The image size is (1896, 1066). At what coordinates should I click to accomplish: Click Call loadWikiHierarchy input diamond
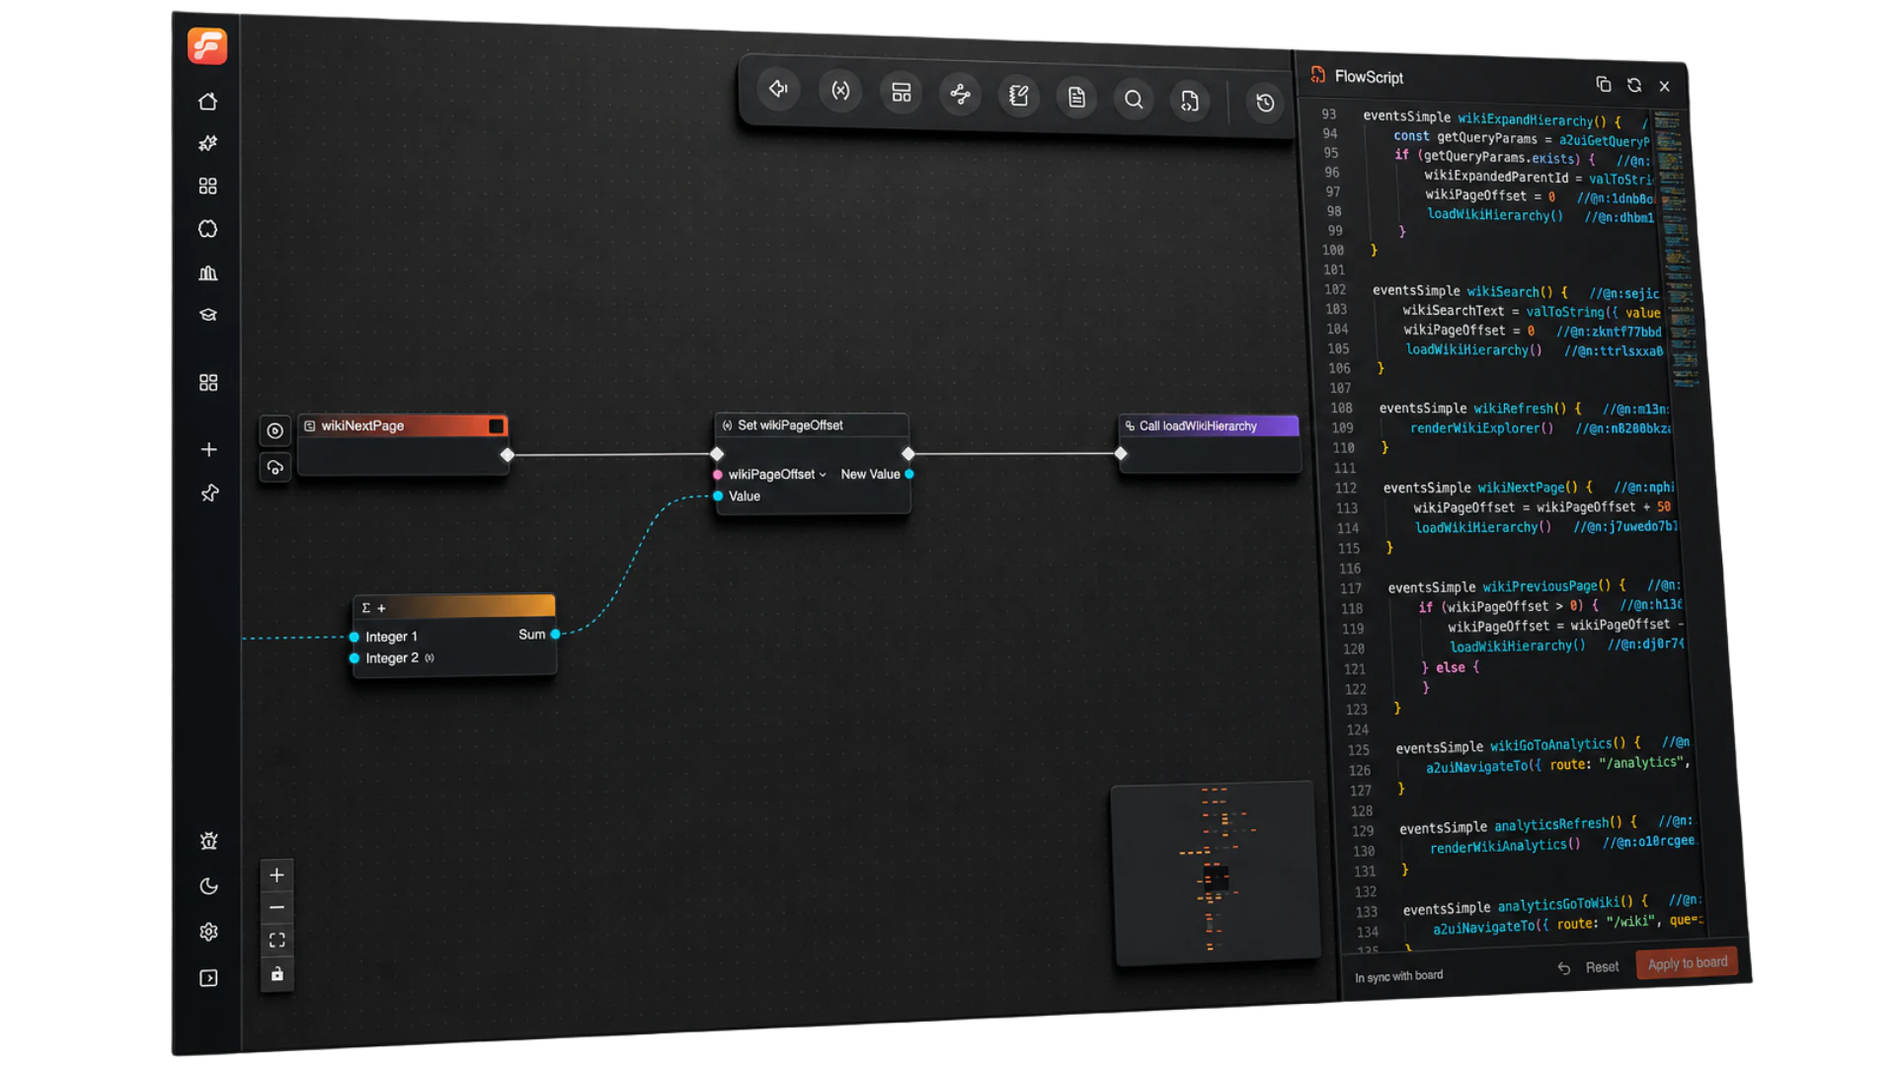(x=1121, y=454)
